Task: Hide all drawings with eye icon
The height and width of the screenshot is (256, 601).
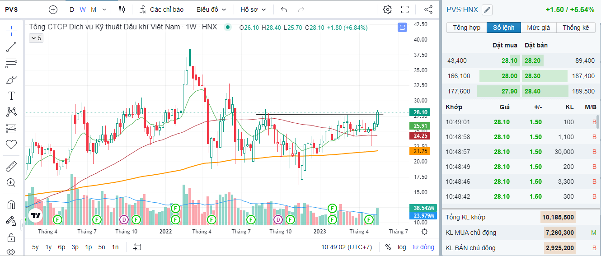Action: click(x=11, y=251)
